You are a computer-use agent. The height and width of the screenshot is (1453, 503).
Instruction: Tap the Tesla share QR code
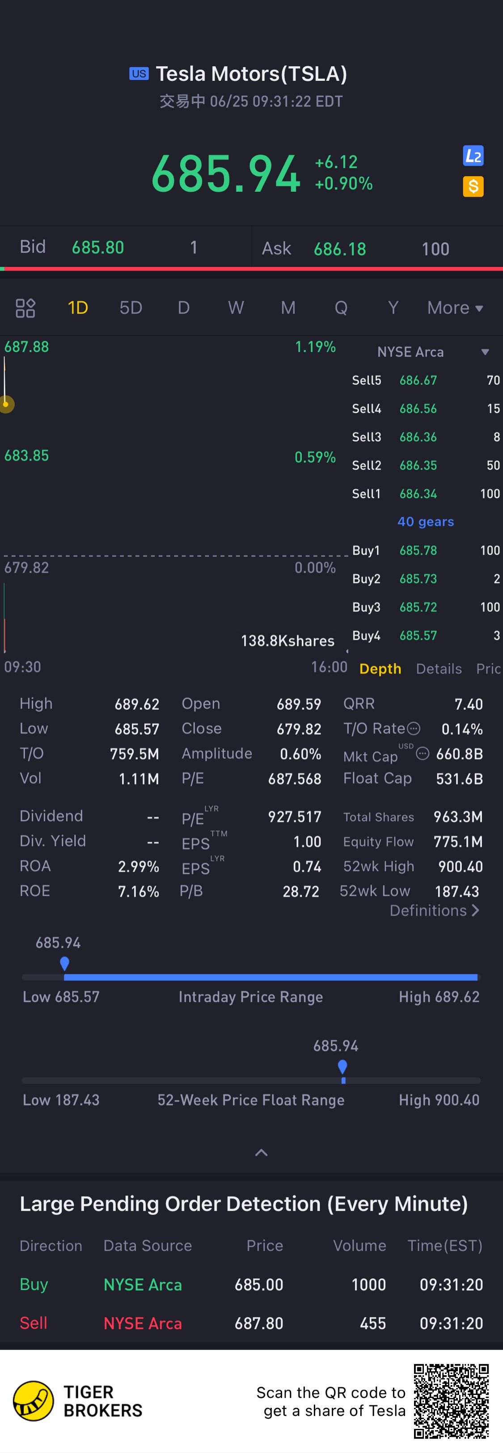451,1401
